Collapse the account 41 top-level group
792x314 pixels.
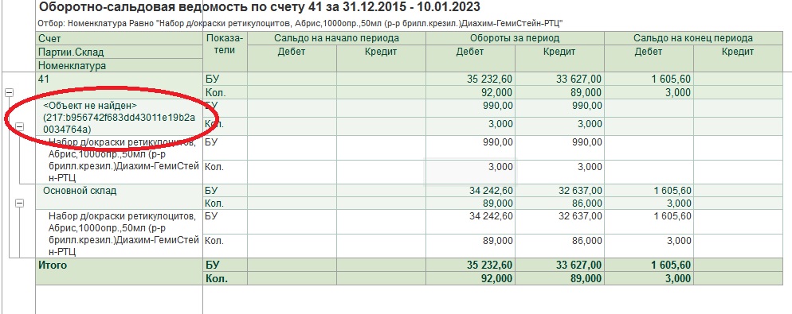tap(9, 93)
